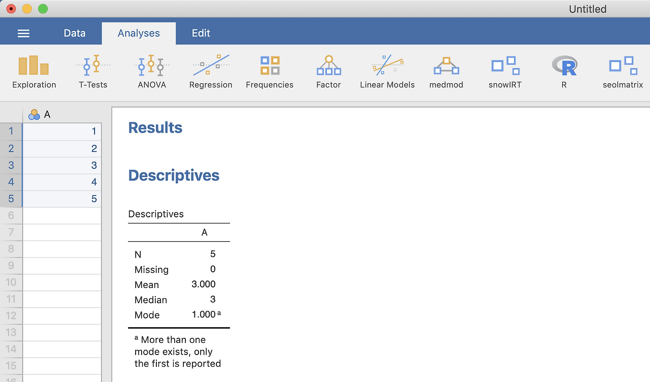Screen dimensions: 650x382
Task: Switch to the Edit tab
Action: (201, 34)
